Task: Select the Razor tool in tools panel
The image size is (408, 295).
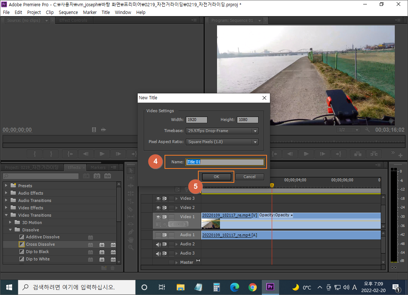Action: pyautogui.click(x=131, y=209)
